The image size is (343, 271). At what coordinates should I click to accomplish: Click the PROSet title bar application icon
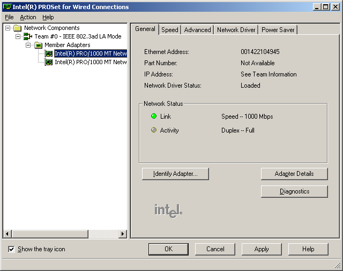pyautogui.click(x=7, y=7)
